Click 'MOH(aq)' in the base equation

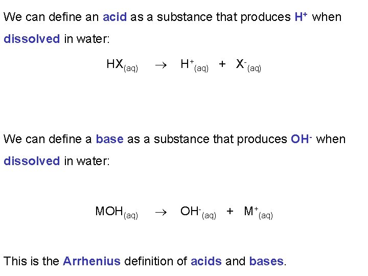117,213
